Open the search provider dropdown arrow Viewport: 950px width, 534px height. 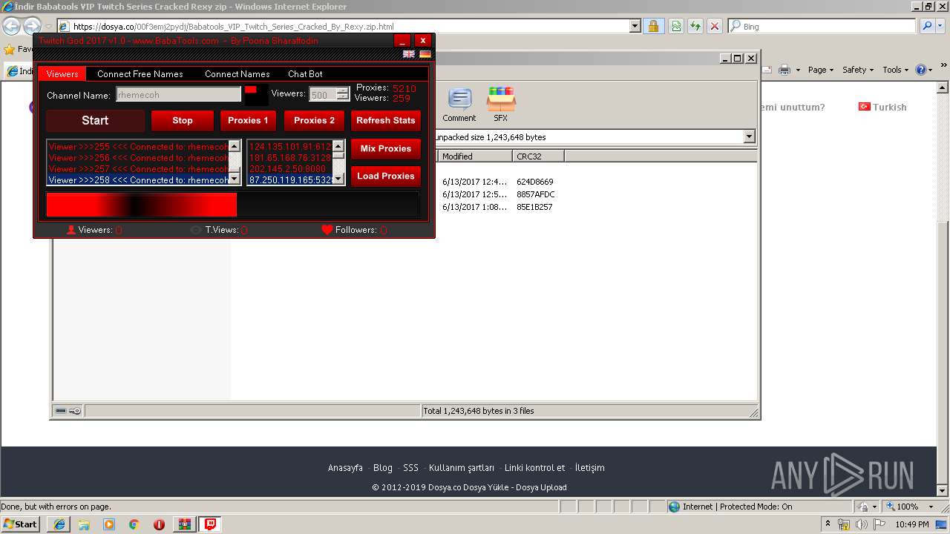click(941, 26)
